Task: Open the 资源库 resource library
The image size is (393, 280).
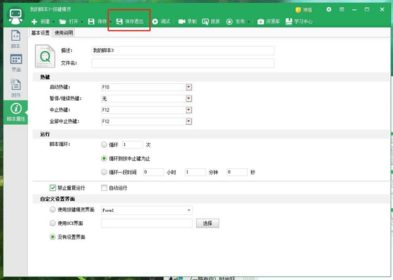Action: [x=261, y=21]
